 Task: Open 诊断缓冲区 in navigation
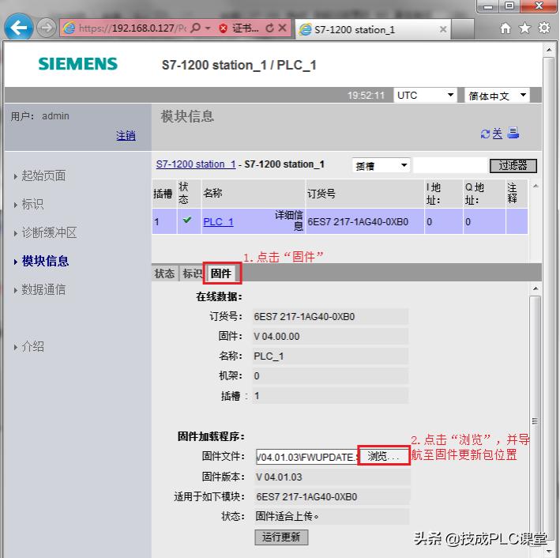(x=49, y=232)
